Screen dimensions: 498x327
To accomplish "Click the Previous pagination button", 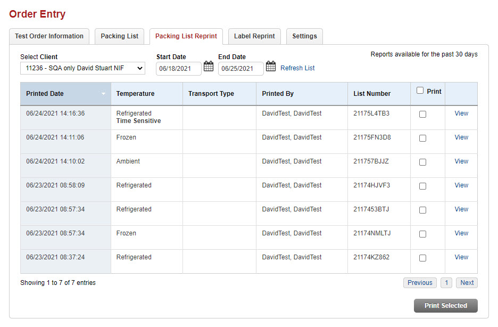I will tap(420, 283).
